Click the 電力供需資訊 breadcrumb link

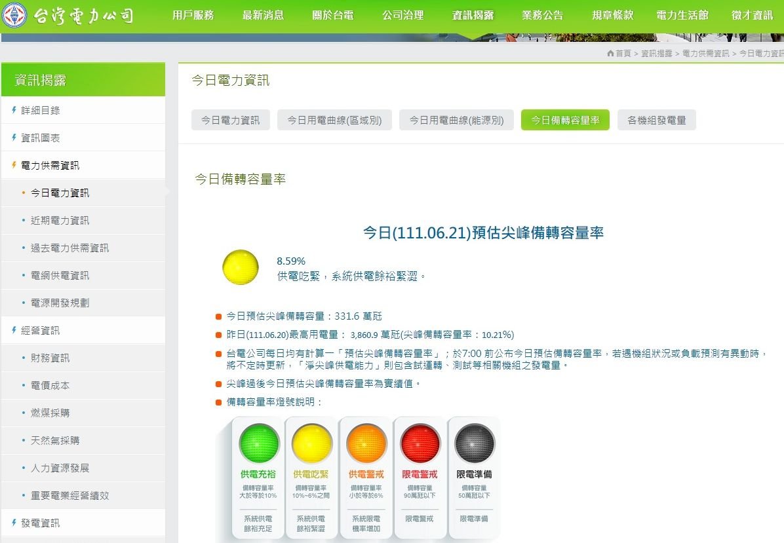(705, 54)
